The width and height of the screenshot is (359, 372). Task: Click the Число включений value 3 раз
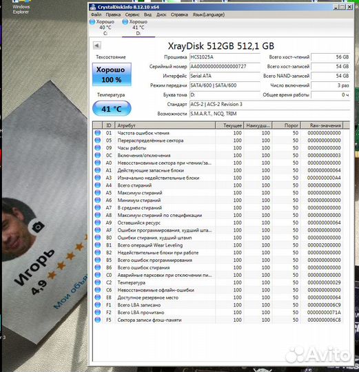click(331, 85)
